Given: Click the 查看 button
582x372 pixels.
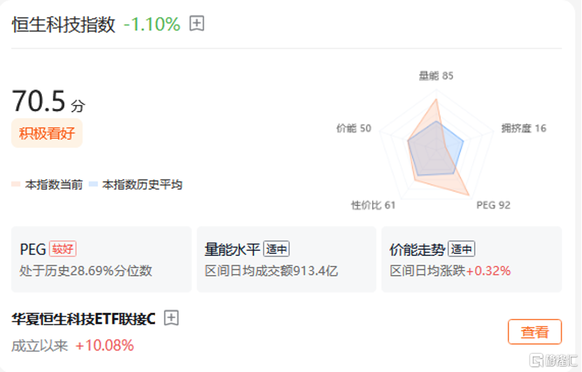Looking at the screenshot, I should [x=534, y=332].
